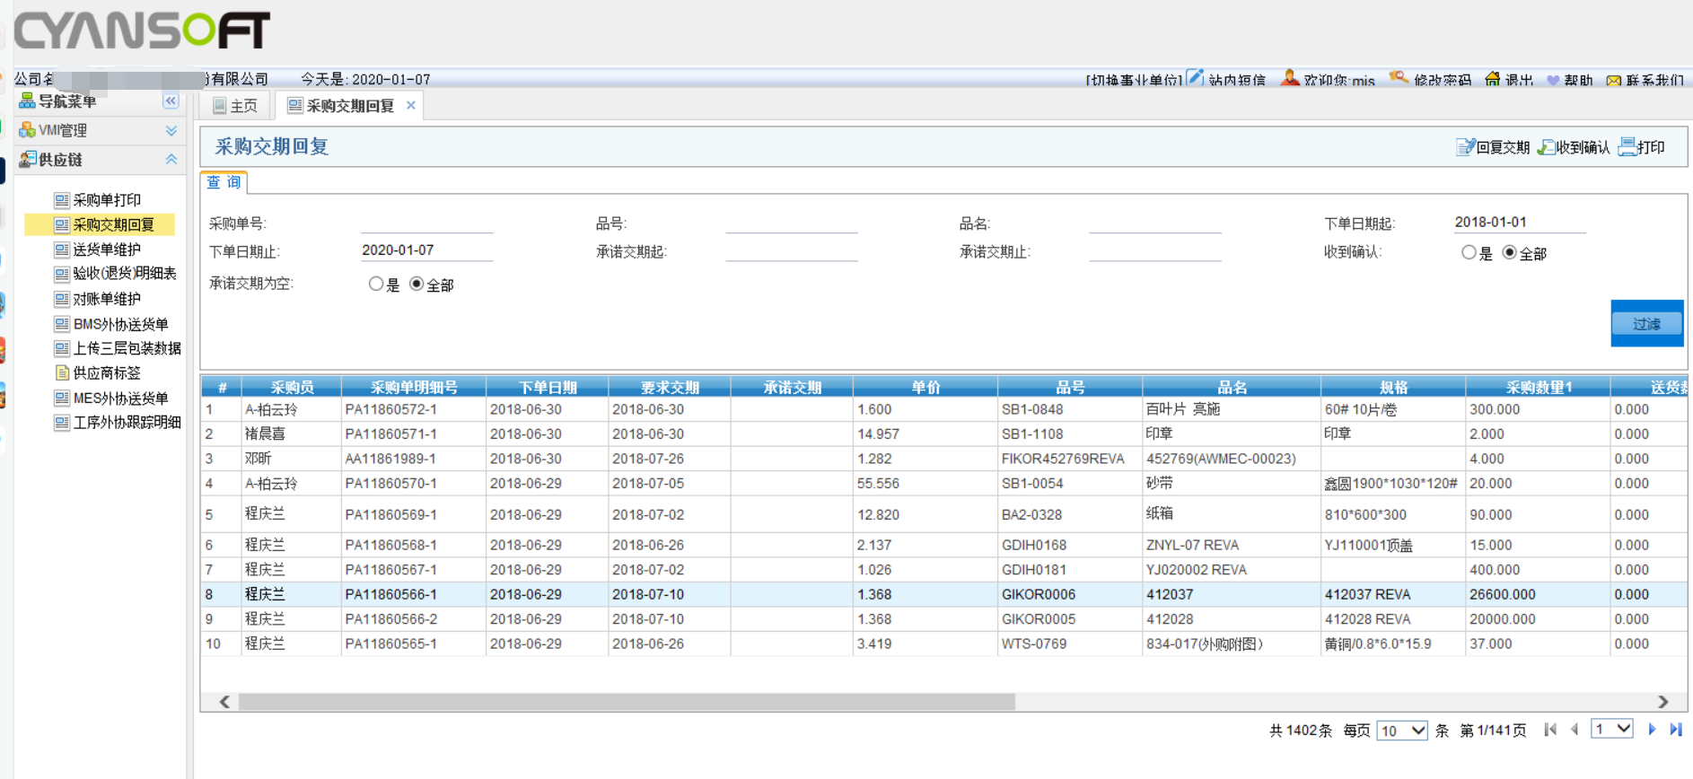The height and width of the screenshot is (779, 1693).
Task: Open 修改密码 change password key icon
Action: click(x=1399, y=78)
